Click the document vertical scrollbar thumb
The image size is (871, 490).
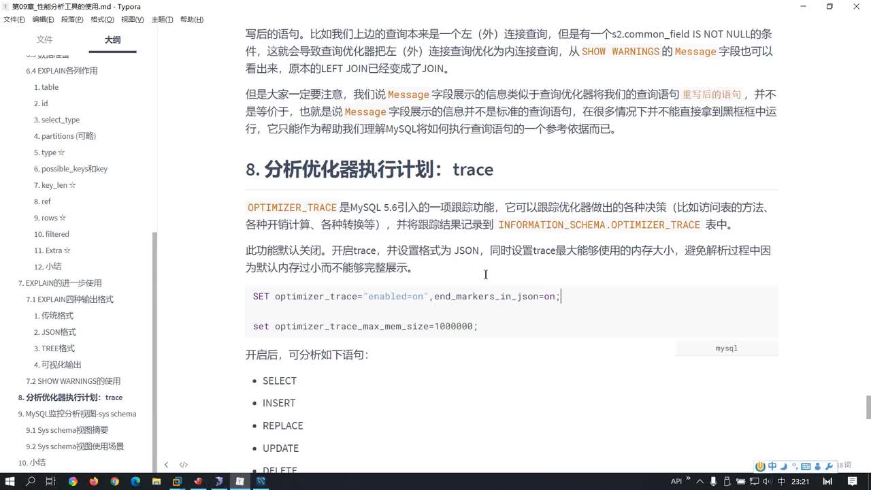[x=868, y=407]
